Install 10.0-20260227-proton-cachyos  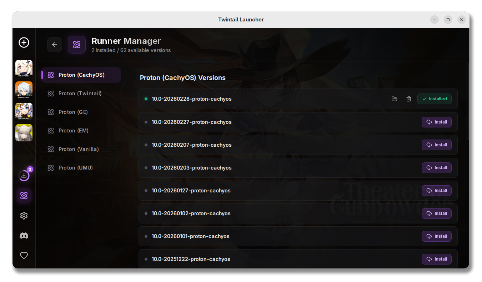[437, 122]
